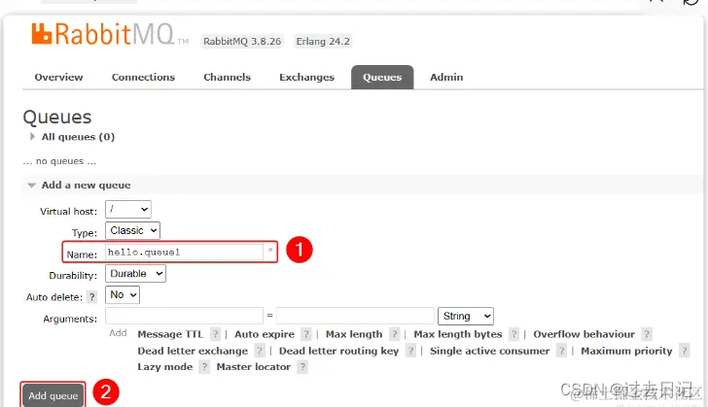The image size is (708, 407).
Task: Go to the Connections tab
Action: pyautogui.click(x=143, y=77)
